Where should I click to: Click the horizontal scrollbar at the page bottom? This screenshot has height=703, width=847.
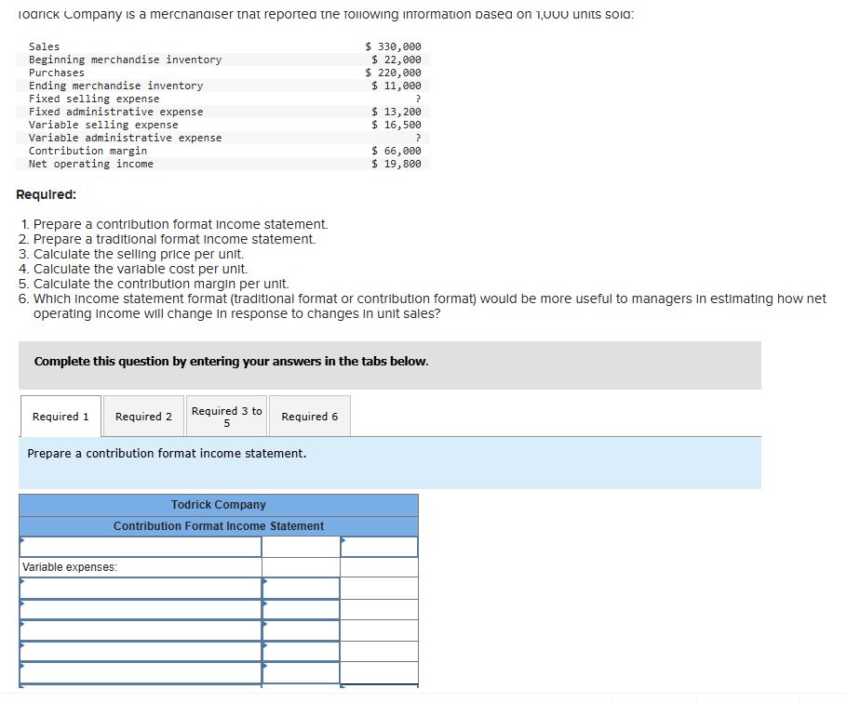(x=423, y=698)
